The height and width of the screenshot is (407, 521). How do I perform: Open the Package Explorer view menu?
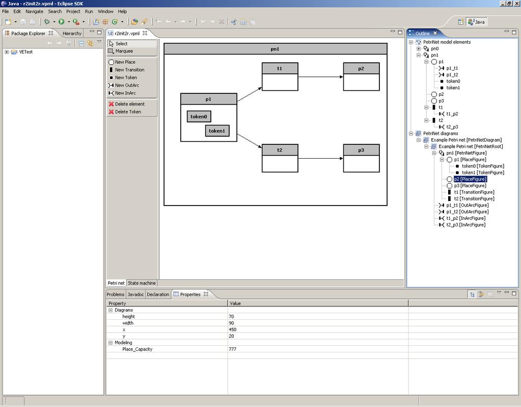pos(99,42)
